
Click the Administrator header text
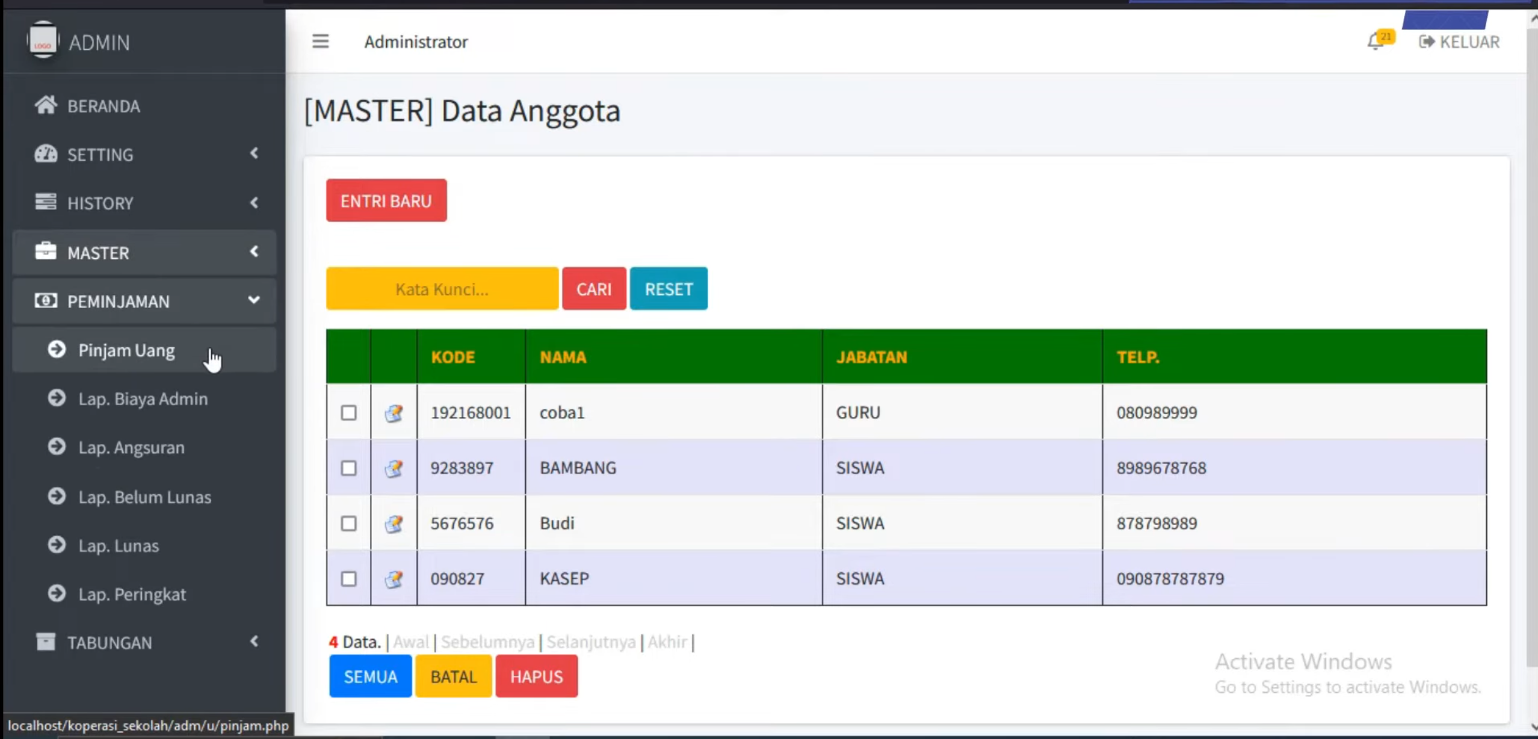416,42
